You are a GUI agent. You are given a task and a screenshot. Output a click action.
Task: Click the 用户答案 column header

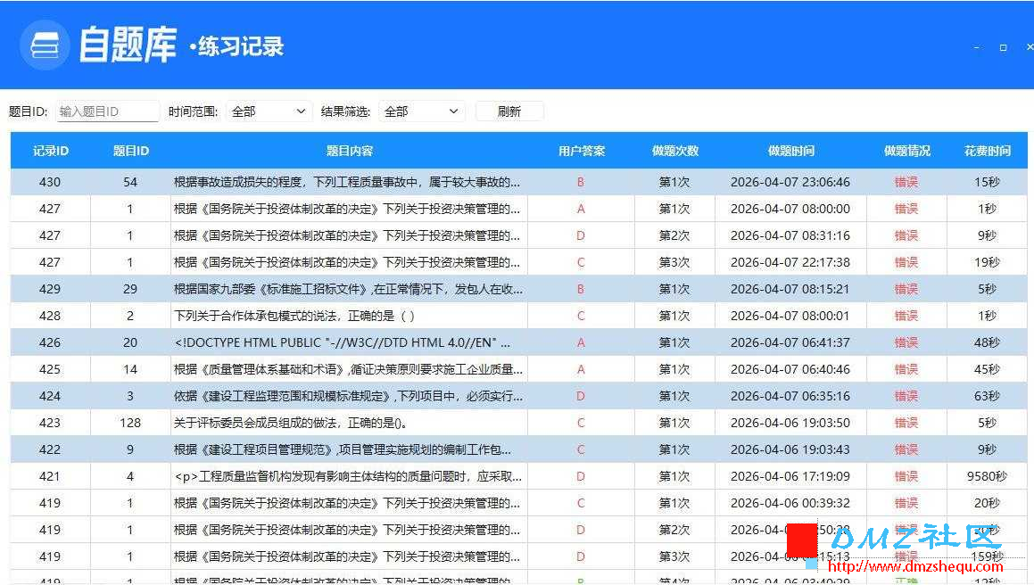581,151
